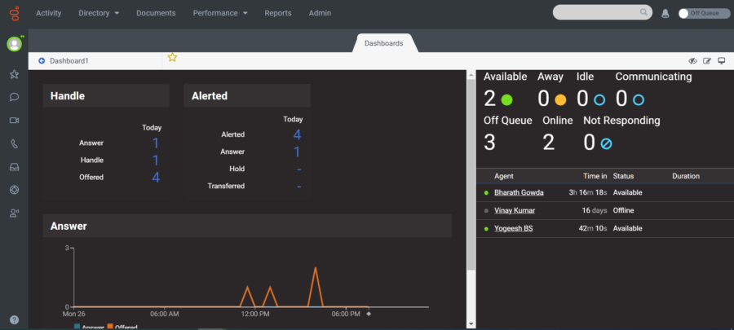Click the Alerted value 4 today
This screenshot has height=330, width=734.
(297, 134)
